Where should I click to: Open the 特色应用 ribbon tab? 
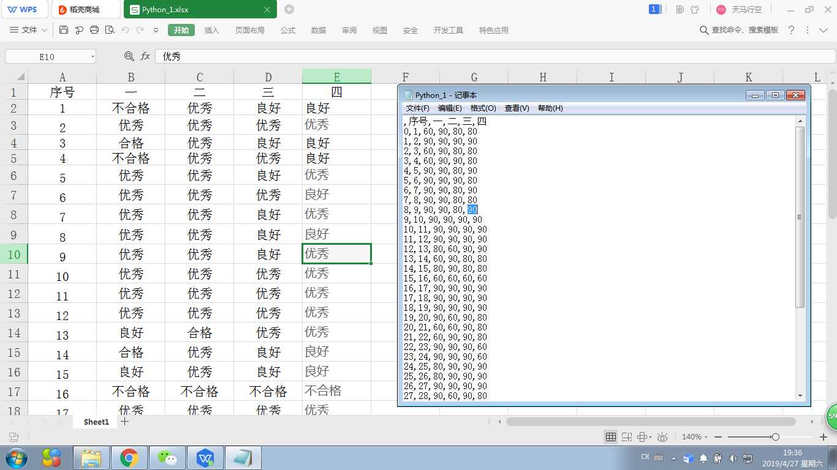coord(494,30)
